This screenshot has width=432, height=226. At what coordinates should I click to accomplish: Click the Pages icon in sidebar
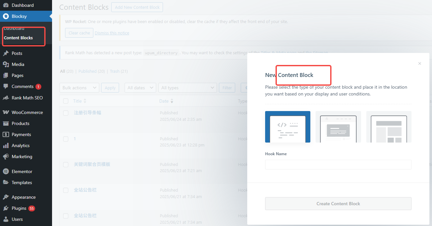[6, 75]
